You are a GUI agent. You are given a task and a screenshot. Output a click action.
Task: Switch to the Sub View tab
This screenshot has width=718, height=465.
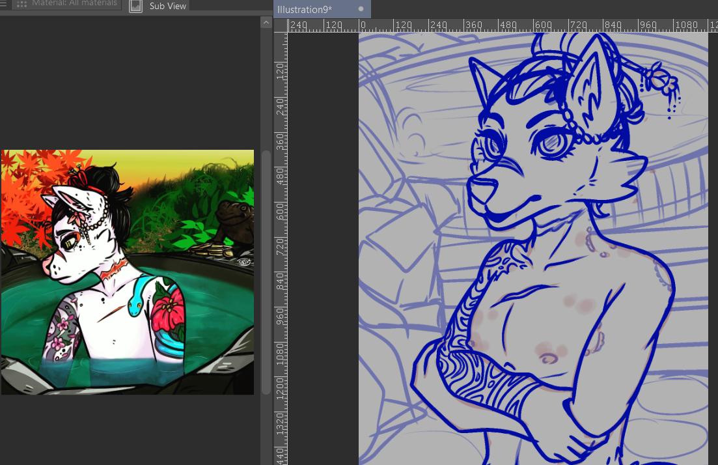click(x=167, y=6)
